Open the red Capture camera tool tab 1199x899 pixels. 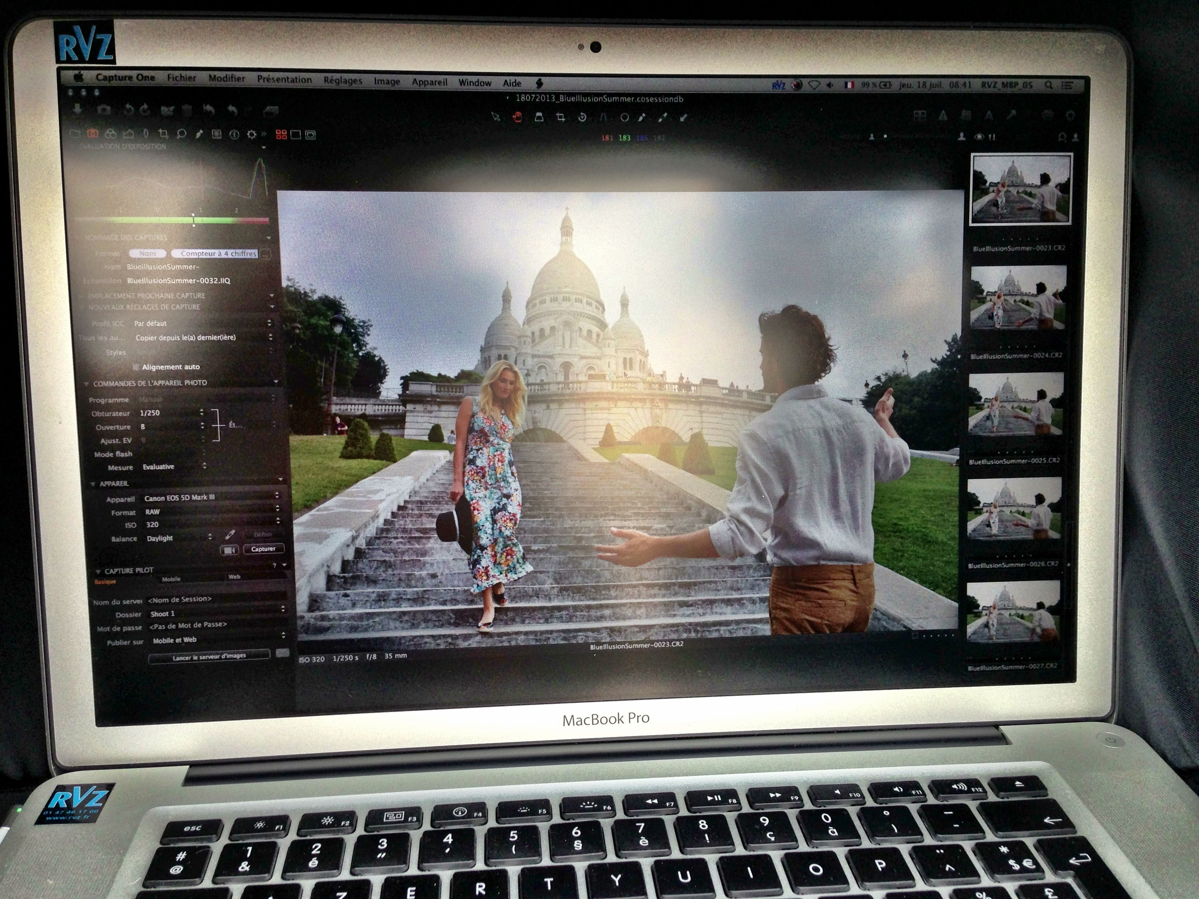coord(93,133)
